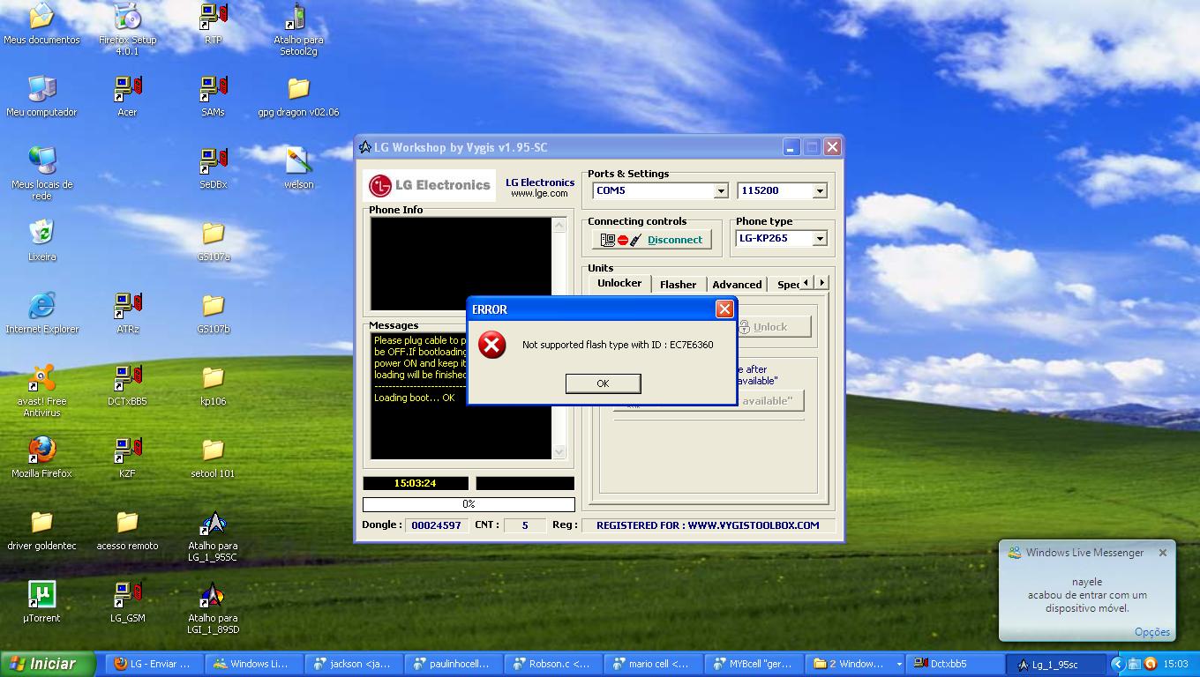Open LG - Enviar Firefox taskbar item
1200x677 pixels.
(155, 664)
